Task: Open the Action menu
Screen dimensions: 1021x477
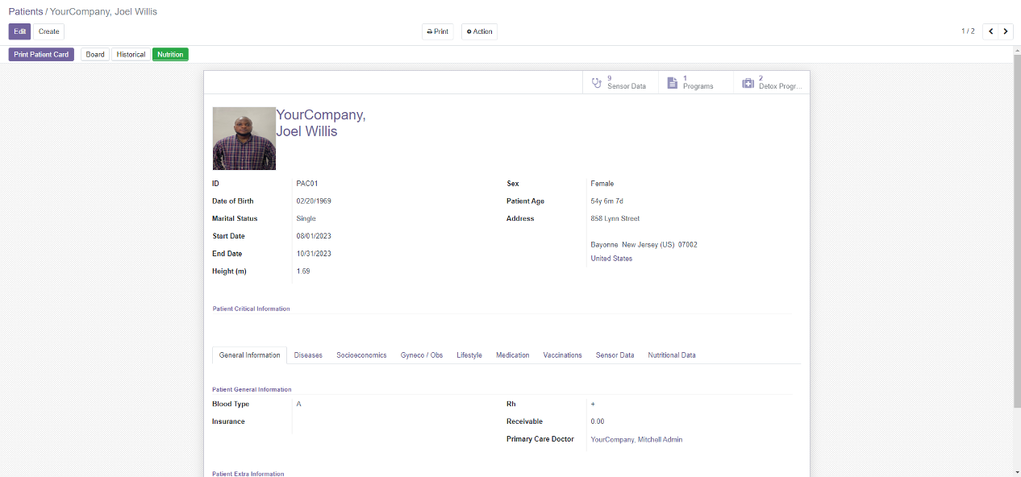Action: pos(479,31)
